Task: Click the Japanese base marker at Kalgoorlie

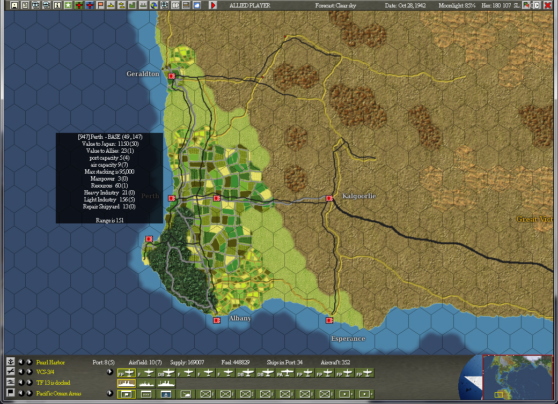Action: (x=329, y=198)
